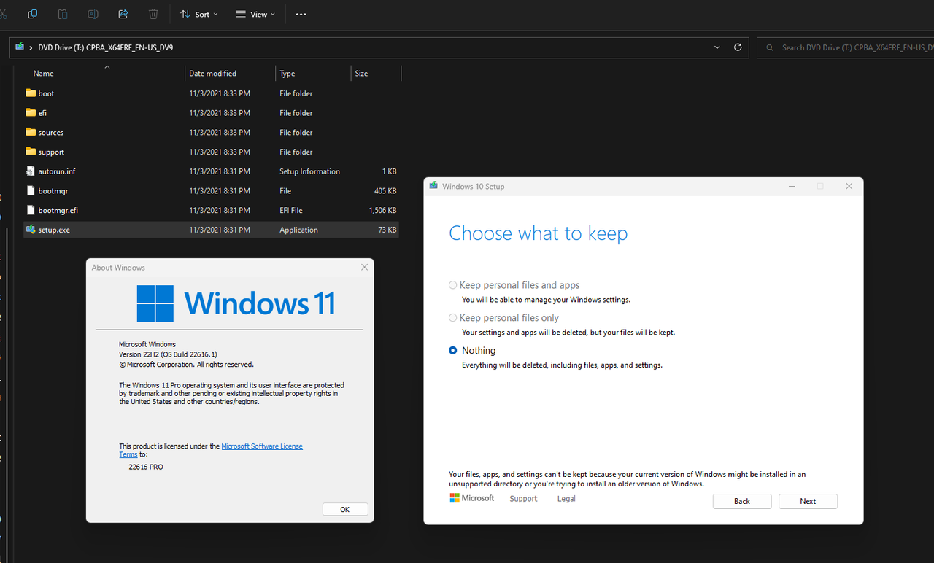Image resolution: width=934 pixels, height=563 pixels.
Task: Click the drive icon in address bar
Action: 20,47
